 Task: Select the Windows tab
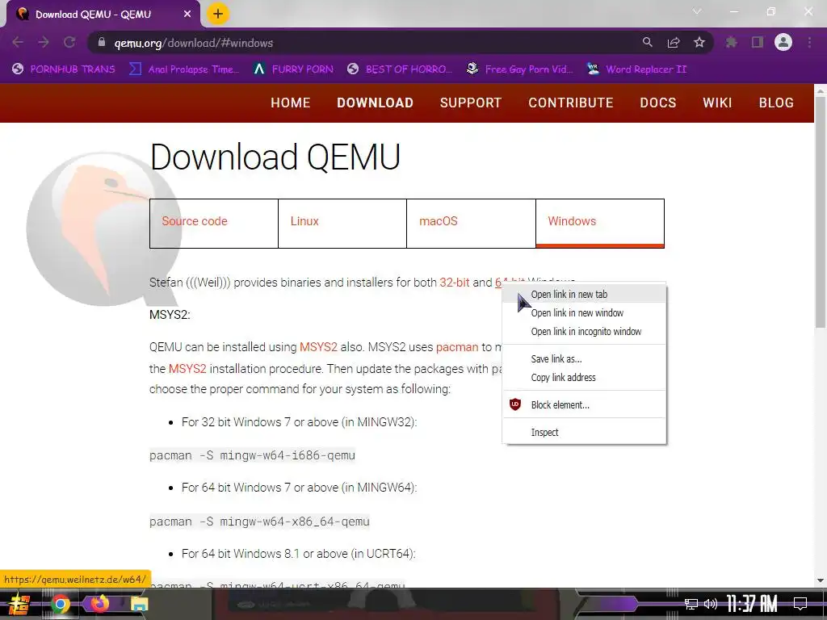[x=600, y=223]
